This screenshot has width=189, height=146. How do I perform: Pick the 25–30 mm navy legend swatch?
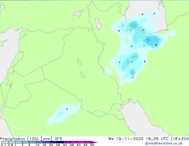(x=60, y=142)
